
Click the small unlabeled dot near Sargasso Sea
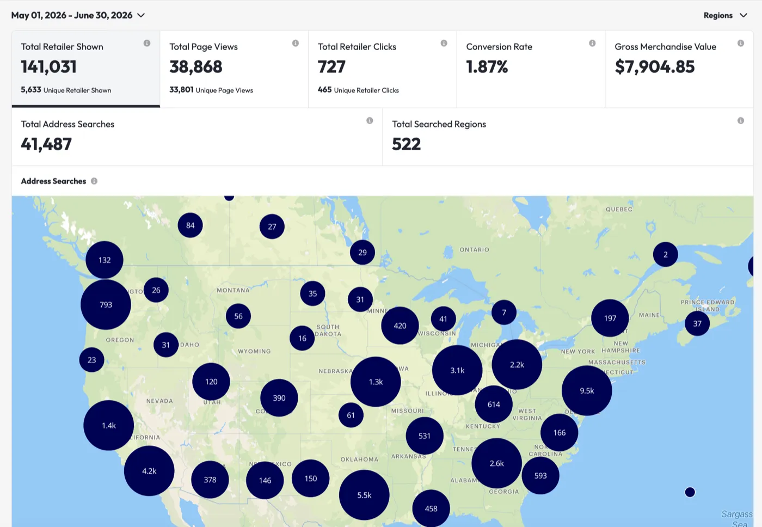(x=690, y=492)
